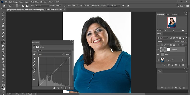The height and width of the screenshot is (95, 190).
Task: Hide Layer 1 visibility eye
Action: (x=158, y=55)
